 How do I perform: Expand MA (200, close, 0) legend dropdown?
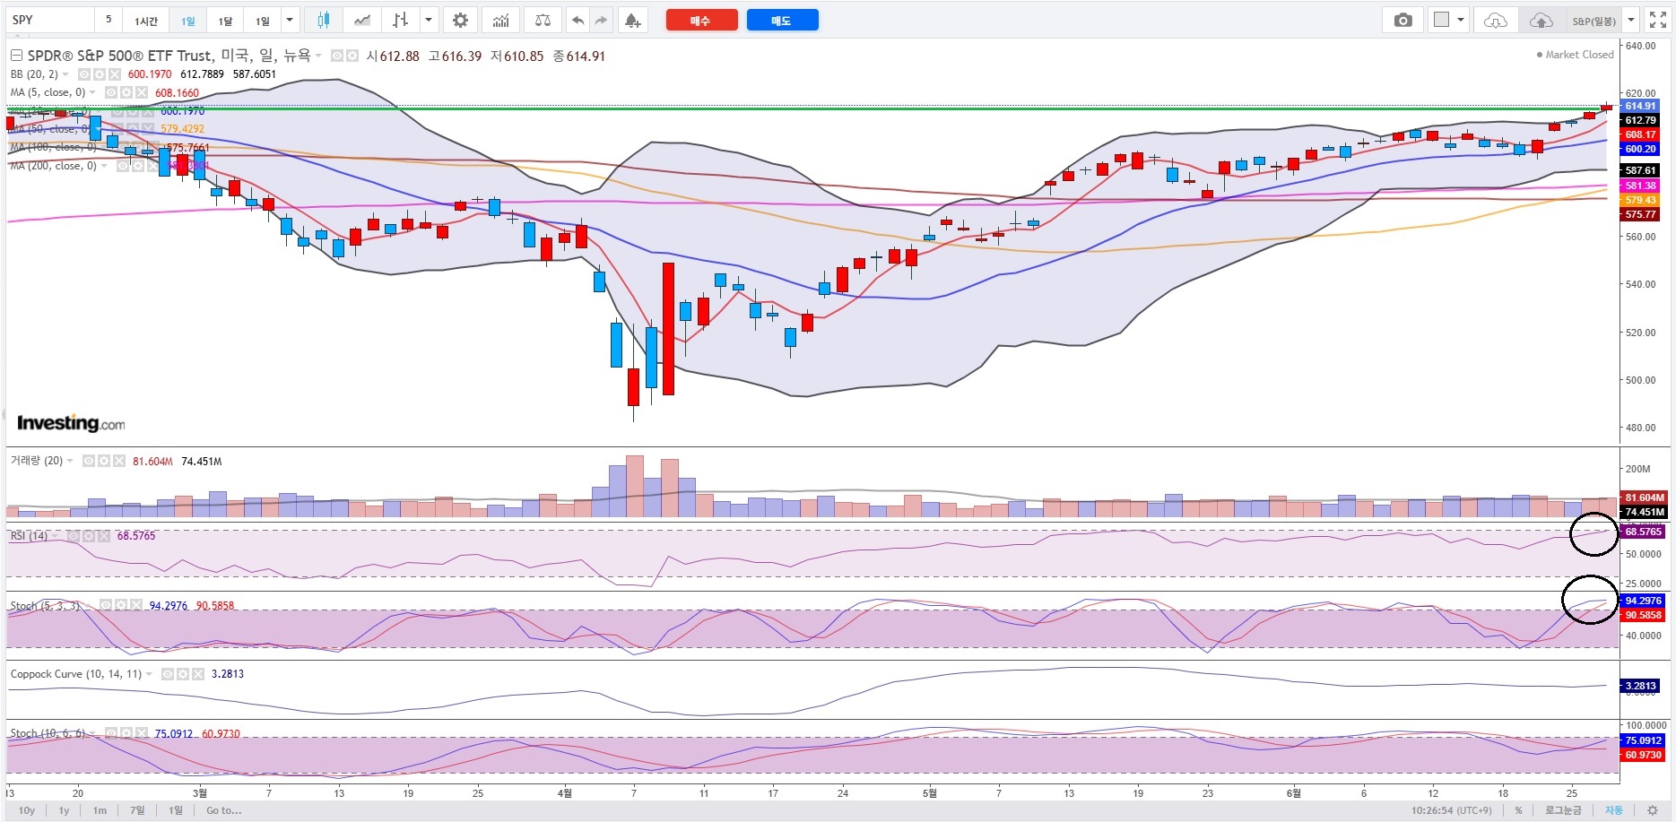click(103, 166)
